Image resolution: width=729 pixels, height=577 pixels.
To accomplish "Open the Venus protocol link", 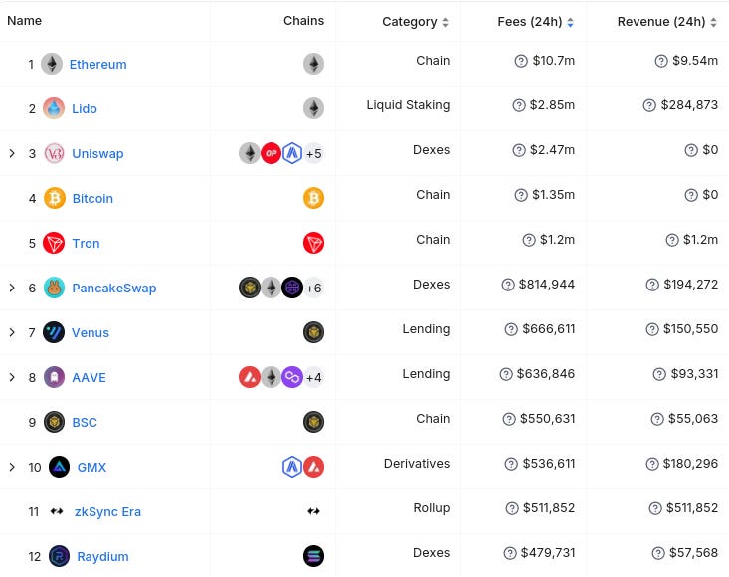I will [91, 332].
